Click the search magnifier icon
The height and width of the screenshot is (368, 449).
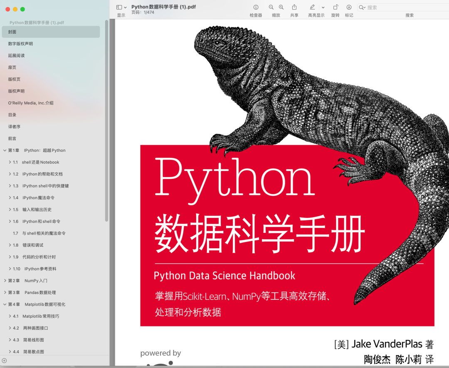pos(362,8)
